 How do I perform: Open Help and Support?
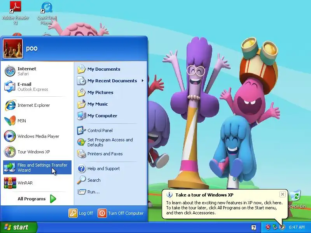pyautogui.click(x=111, y=169)
